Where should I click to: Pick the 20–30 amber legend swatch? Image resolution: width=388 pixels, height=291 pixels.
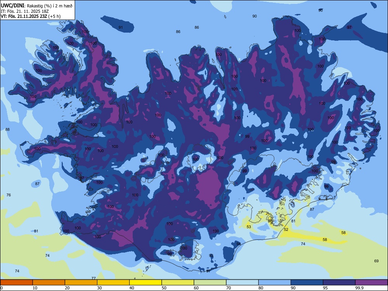click(81, 282)
